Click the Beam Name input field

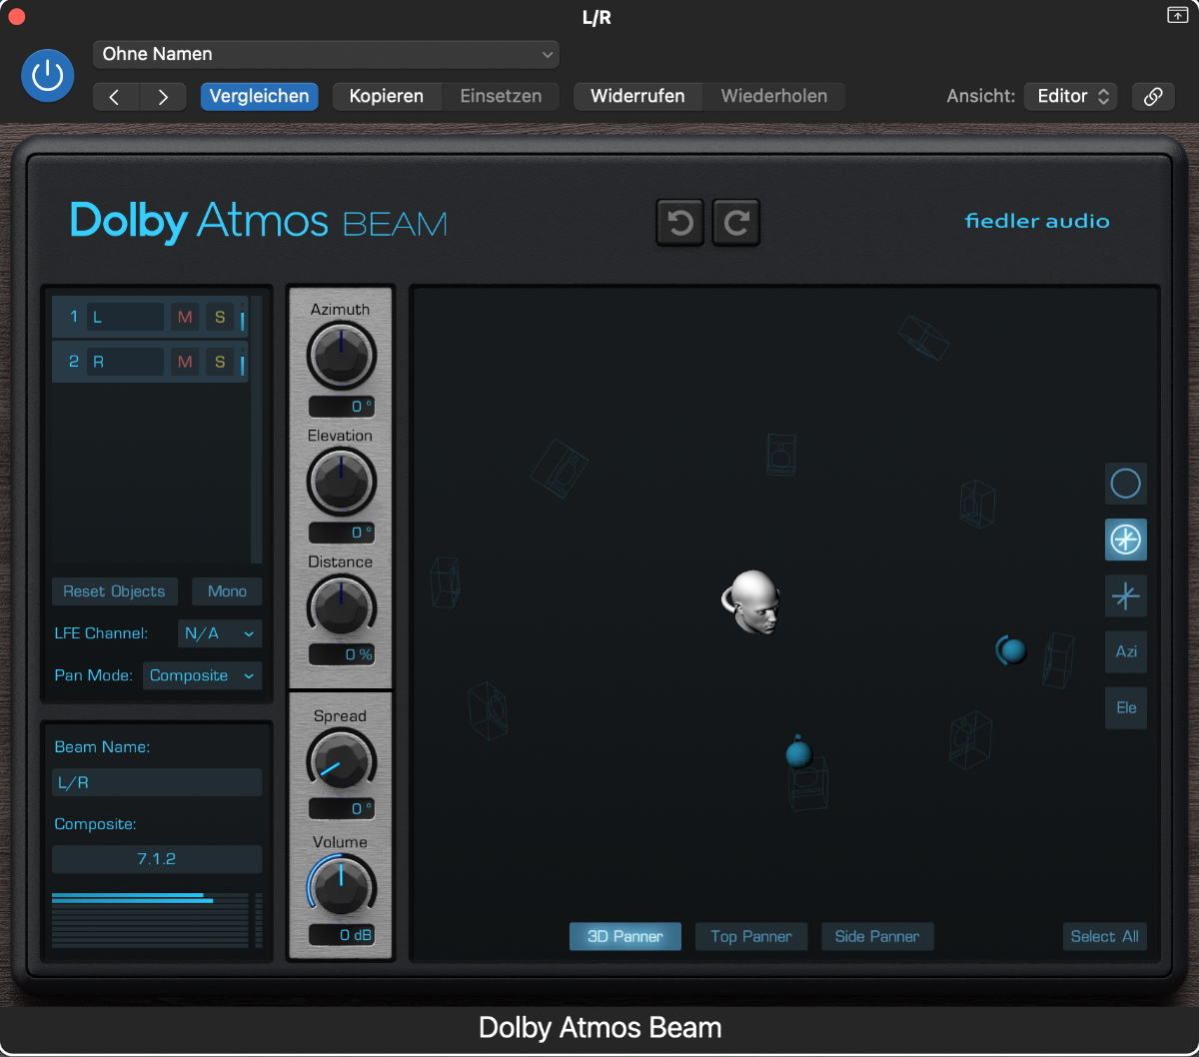click(157, 782)
